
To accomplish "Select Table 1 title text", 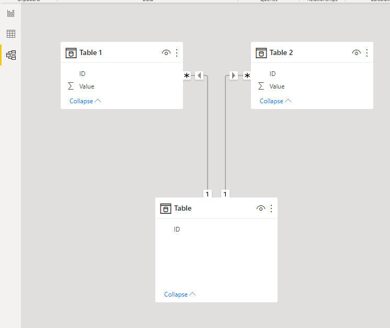I will pyautogui.click(x=90, y=53).
